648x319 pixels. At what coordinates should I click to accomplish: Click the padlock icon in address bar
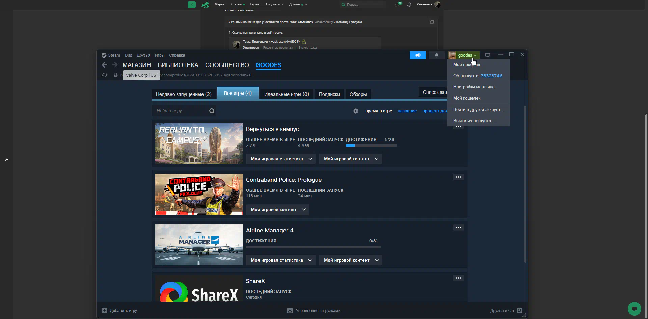[116, 75]
